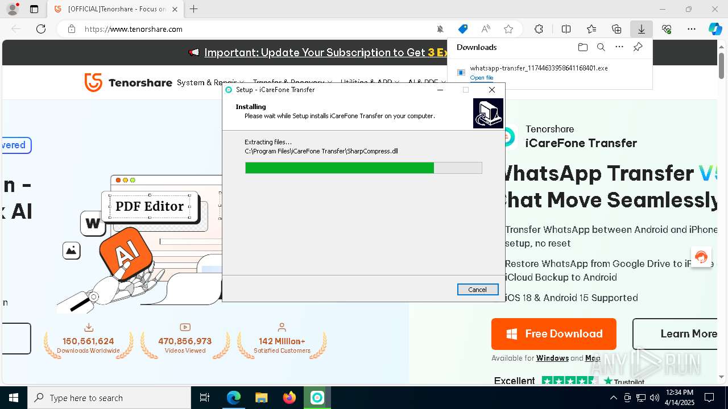Screen dimensions: 728x409
Task: Select whatsapp-transfer exe download entry
Action: point(549,72)
